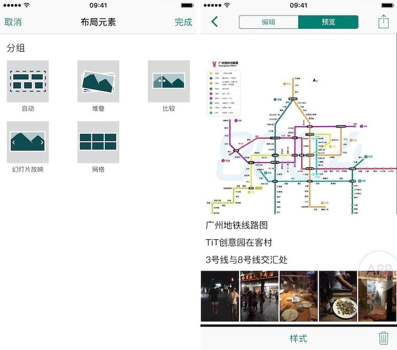Tap the share icon at top right
This screenshot has height=350, width=397.
coord(383,22)
